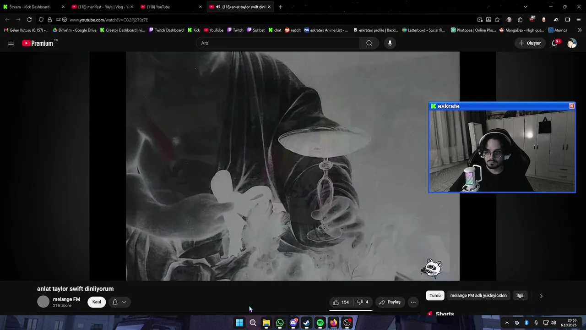Open Twitch Dashboard bookmark

coord(166,30)
